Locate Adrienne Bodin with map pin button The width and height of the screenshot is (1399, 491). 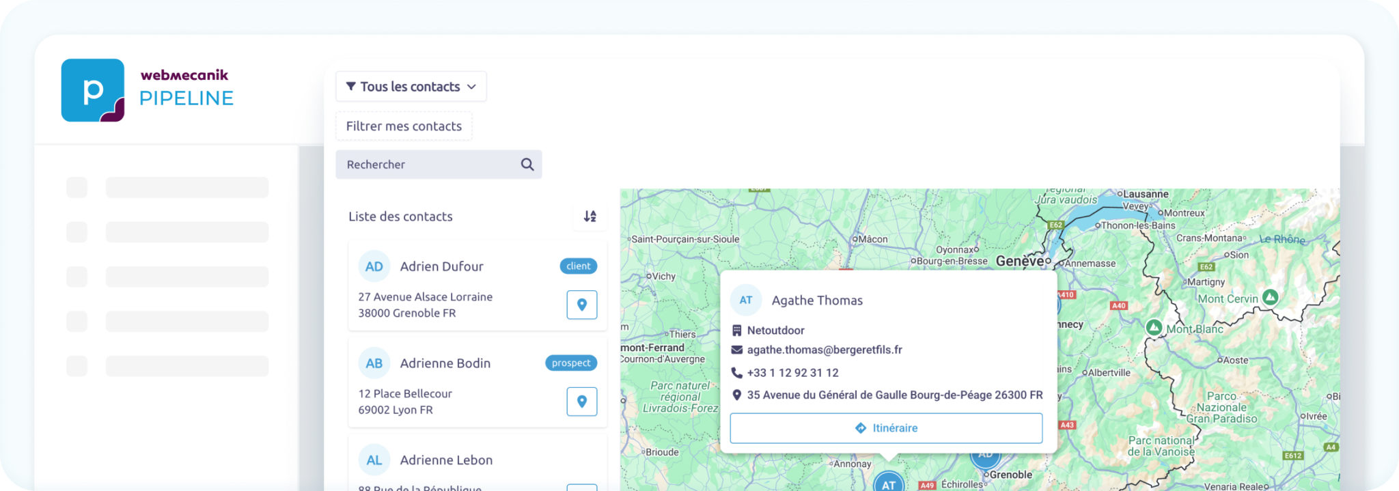tap(582, 402)
